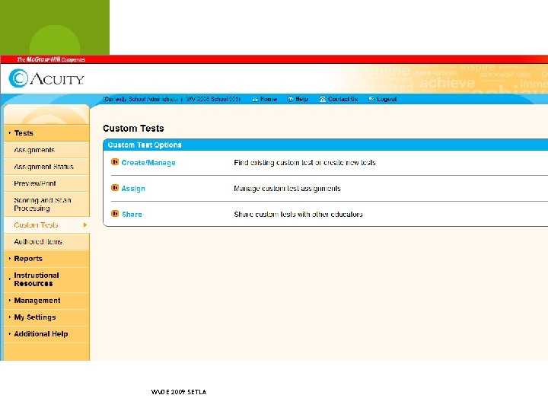Open the Contact Us link
The image size is (548, 411).
click(x=342, y=99)
